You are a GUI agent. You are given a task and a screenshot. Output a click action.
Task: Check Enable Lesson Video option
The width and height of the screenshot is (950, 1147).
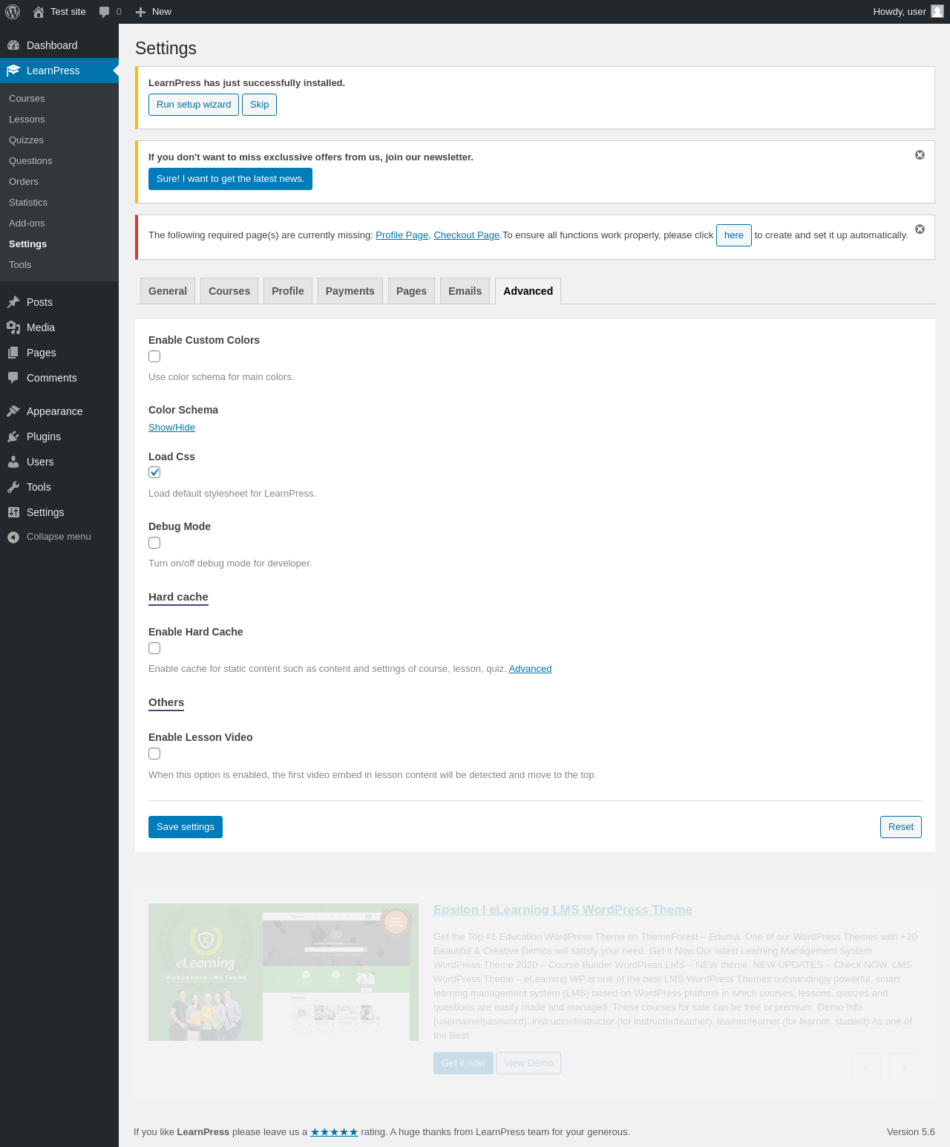pos(154,754)
